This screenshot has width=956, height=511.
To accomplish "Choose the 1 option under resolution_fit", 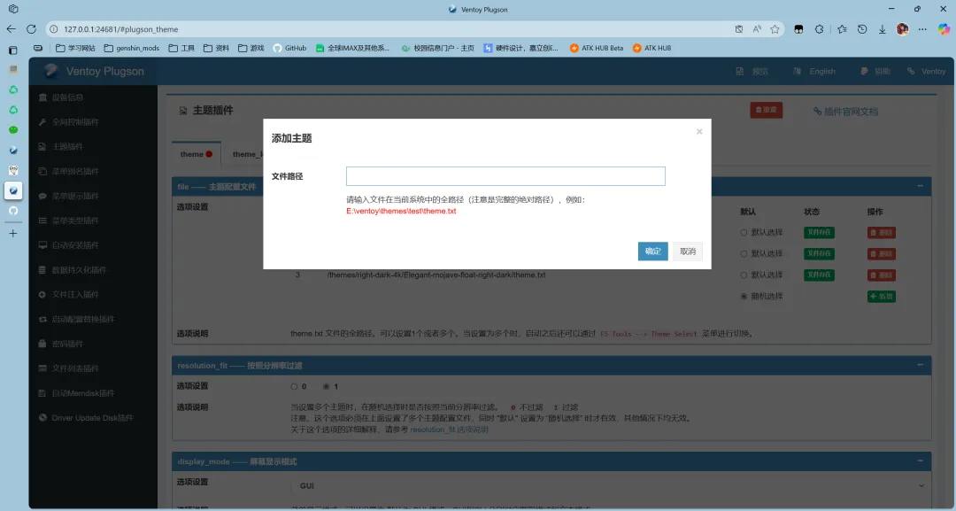I will 326,386.
